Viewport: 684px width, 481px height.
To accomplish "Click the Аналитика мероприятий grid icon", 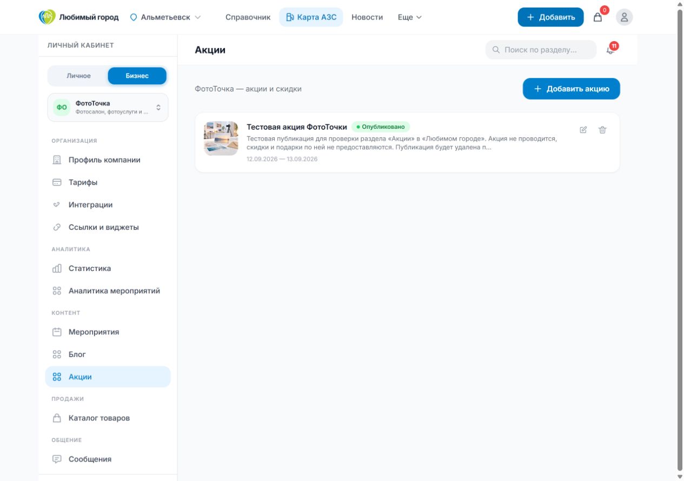I will [57, 291].
